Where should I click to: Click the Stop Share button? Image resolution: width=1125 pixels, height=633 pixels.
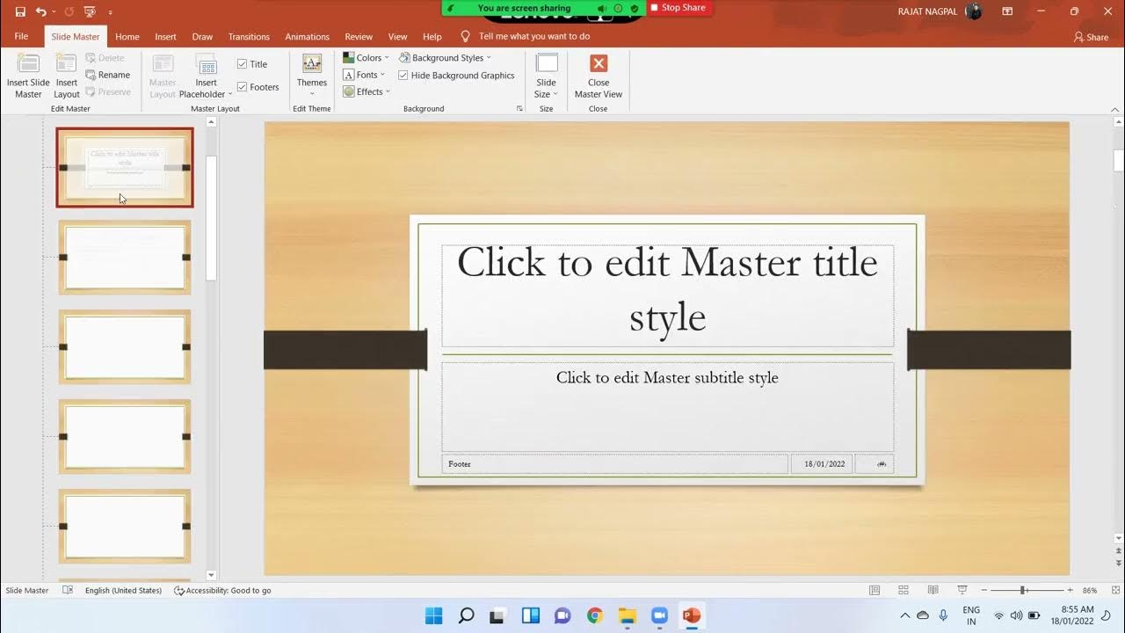678,8
